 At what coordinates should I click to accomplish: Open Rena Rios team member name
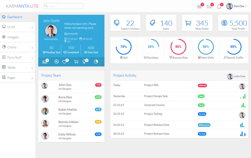point(65,97)
